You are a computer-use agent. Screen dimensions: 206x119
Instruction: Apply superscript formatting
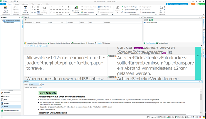tap(32, 9)
